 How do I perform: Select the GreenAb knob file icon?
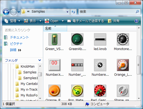coord(77,39)
